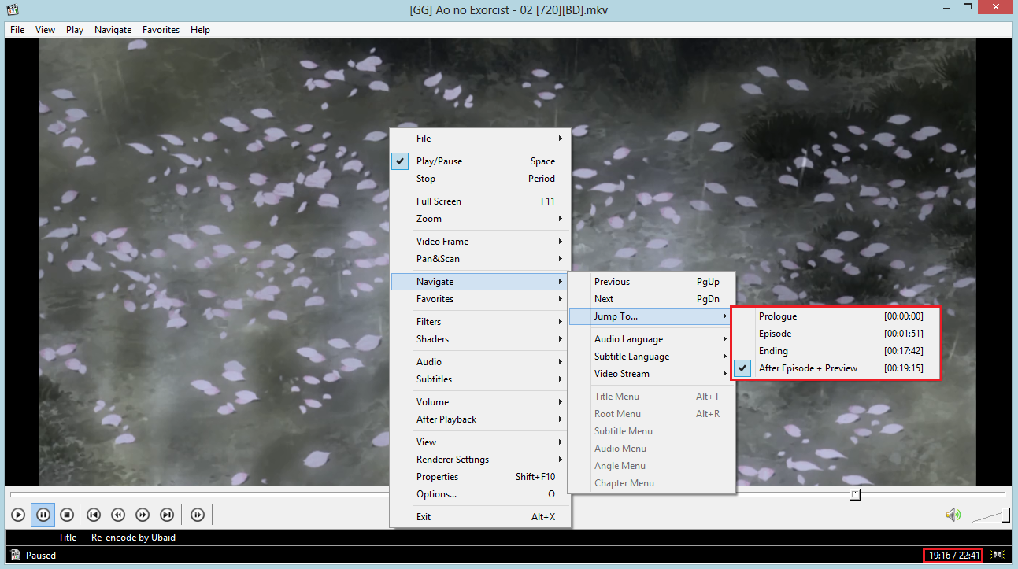The image size is (1018, 569).
Task: Expand the Zoom submenu
Action: coord(481,219)
